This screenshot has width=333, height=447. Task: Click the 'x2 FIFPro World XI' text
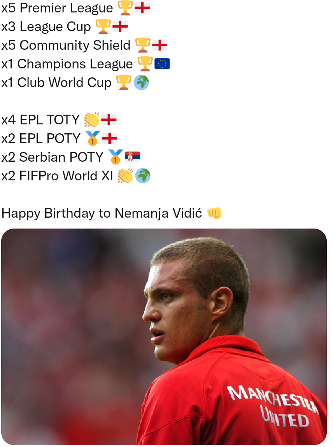[57, 176]
